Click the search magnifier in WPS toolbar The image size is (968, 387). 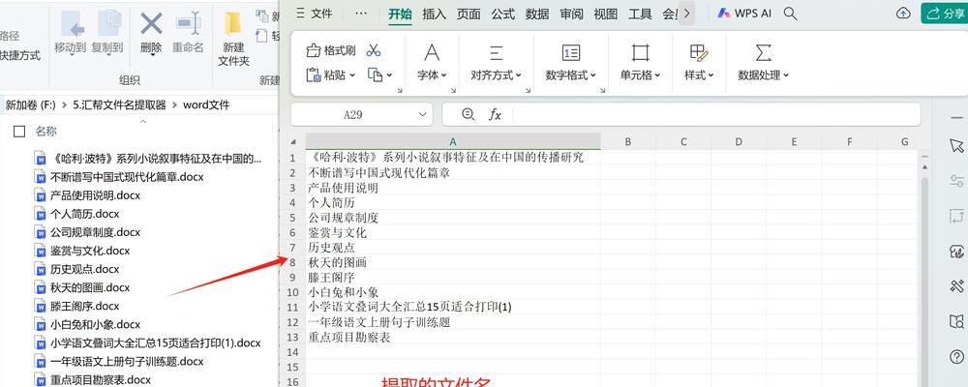coord(790,14)
